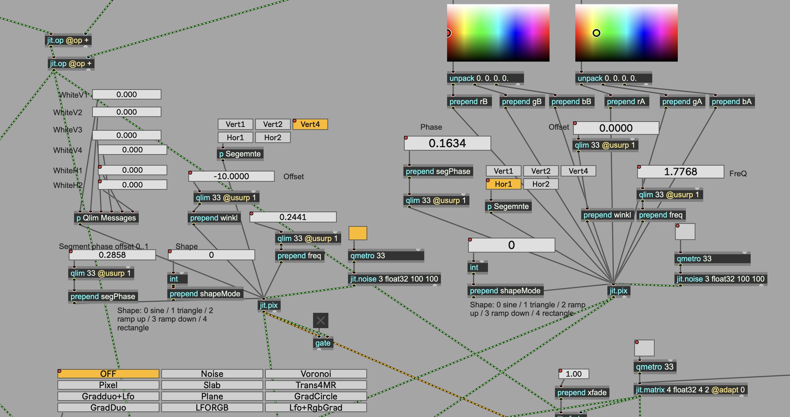Screen dimensions: 790x417
Task: Select the highlighted Vert4 tab
Action: [310, 124]
